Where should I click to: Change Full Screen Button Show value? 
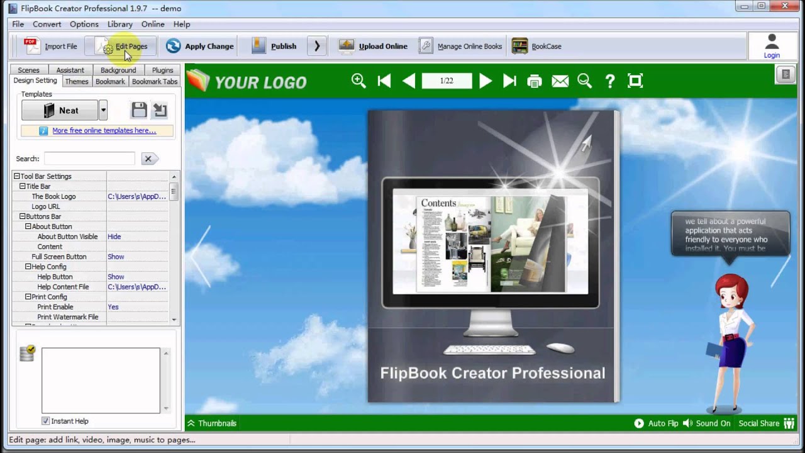pos(137,257)
